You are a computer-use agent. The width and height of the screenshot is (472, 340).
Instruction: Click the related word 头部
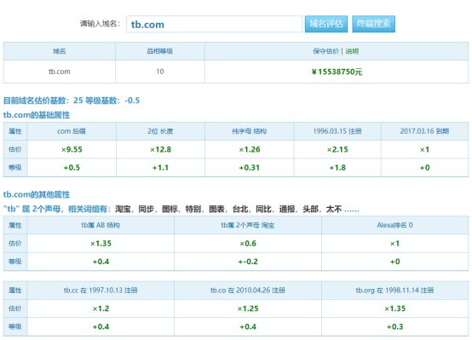[311, 209]
